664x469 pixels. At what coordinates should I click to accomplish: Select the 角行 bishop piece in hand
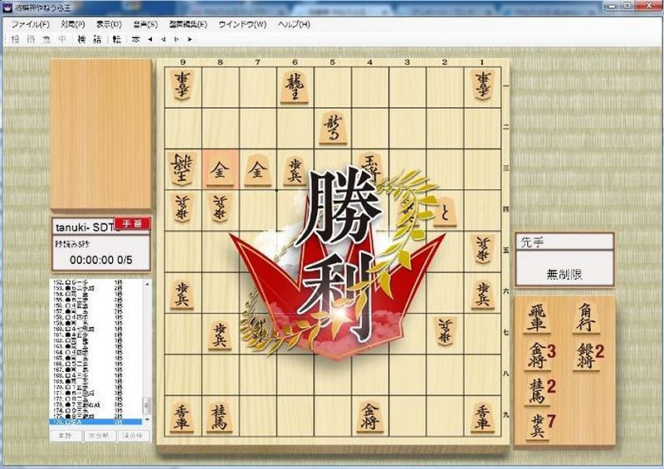pyautogui.click(x=587, y=318)
